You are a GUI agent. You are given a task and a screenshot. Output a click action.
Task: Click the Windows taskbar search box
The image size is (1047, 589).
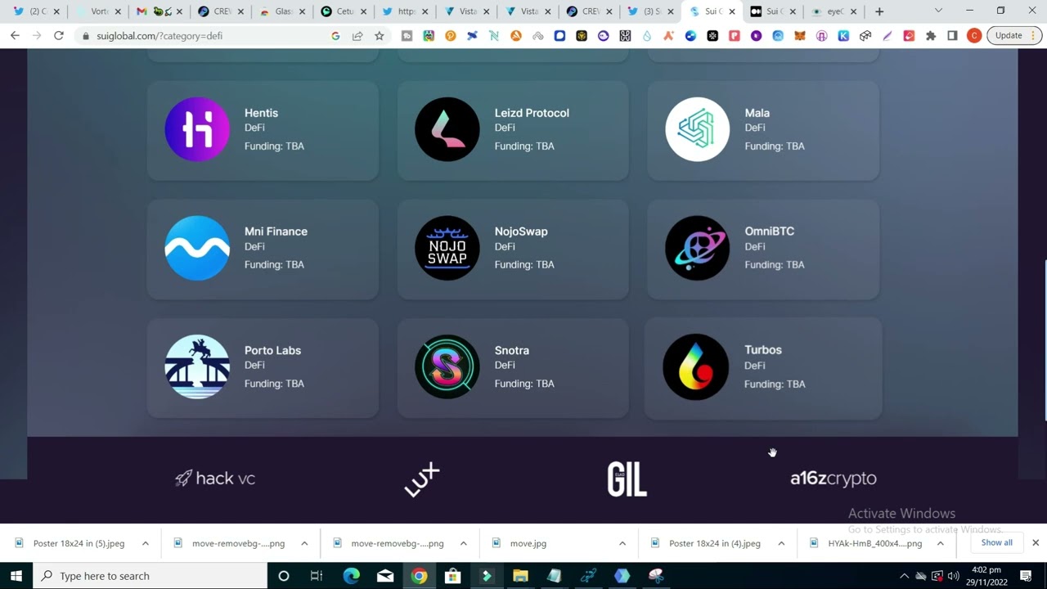(151, 576)
